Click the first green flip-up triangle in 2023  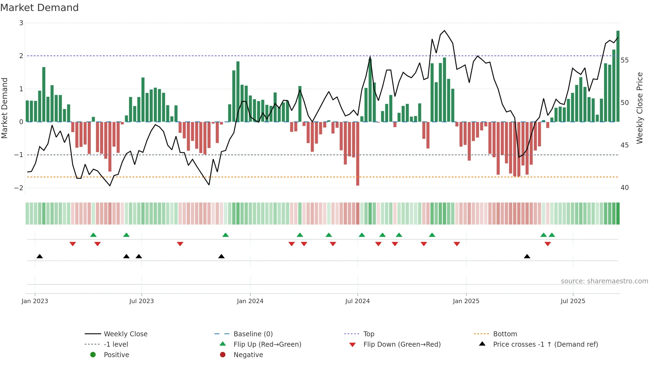[x=93, y=235]
